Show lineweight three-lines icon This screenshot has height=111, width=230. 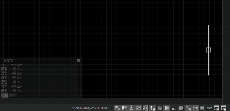tap(202, 108)
